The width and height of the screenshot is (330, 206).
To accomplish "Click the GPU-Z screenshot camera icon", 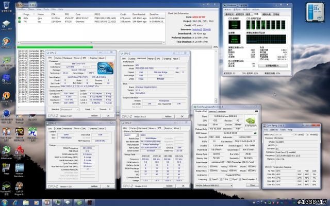I will [256, 111].
